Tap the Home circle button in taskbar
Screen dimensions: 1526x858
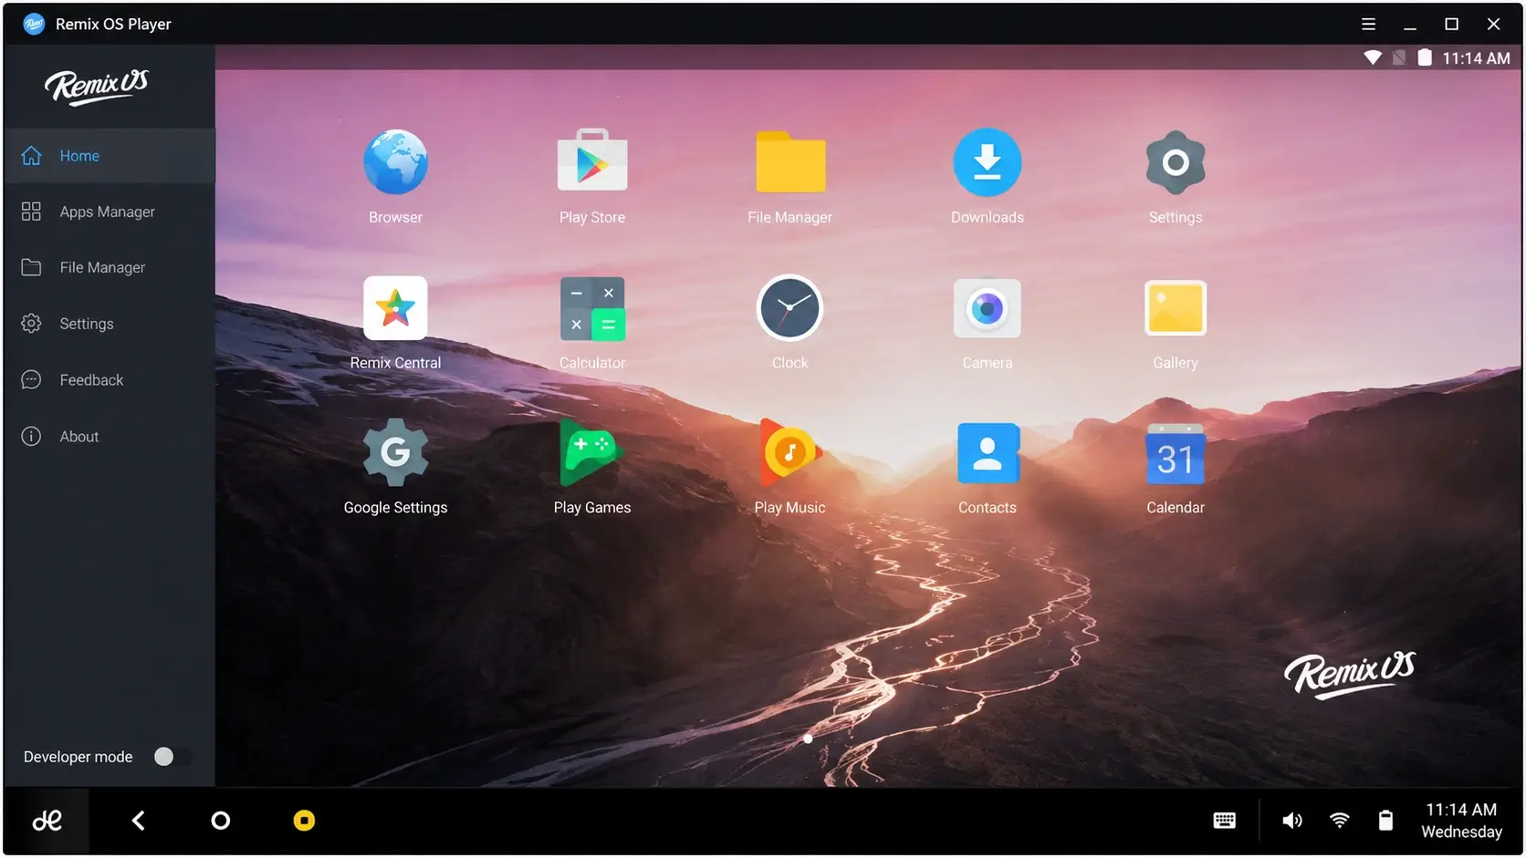(220, 821)
